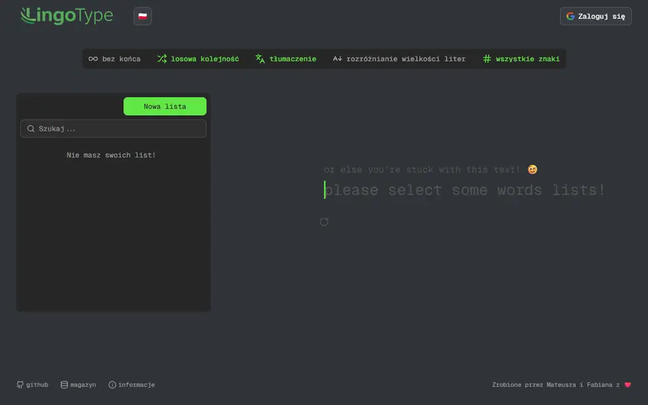This screenshot has width=648, height=405.
Task: Toggle the bez końca endless mode
Action: (115, 59)
